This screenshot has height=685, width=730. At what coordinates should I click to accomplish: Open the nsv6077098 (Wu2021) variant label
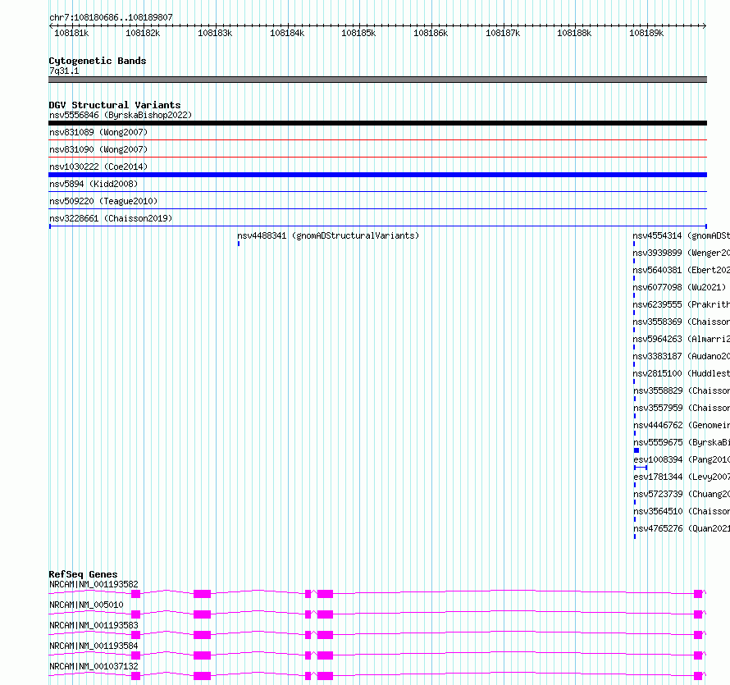(x=679, y=287)
